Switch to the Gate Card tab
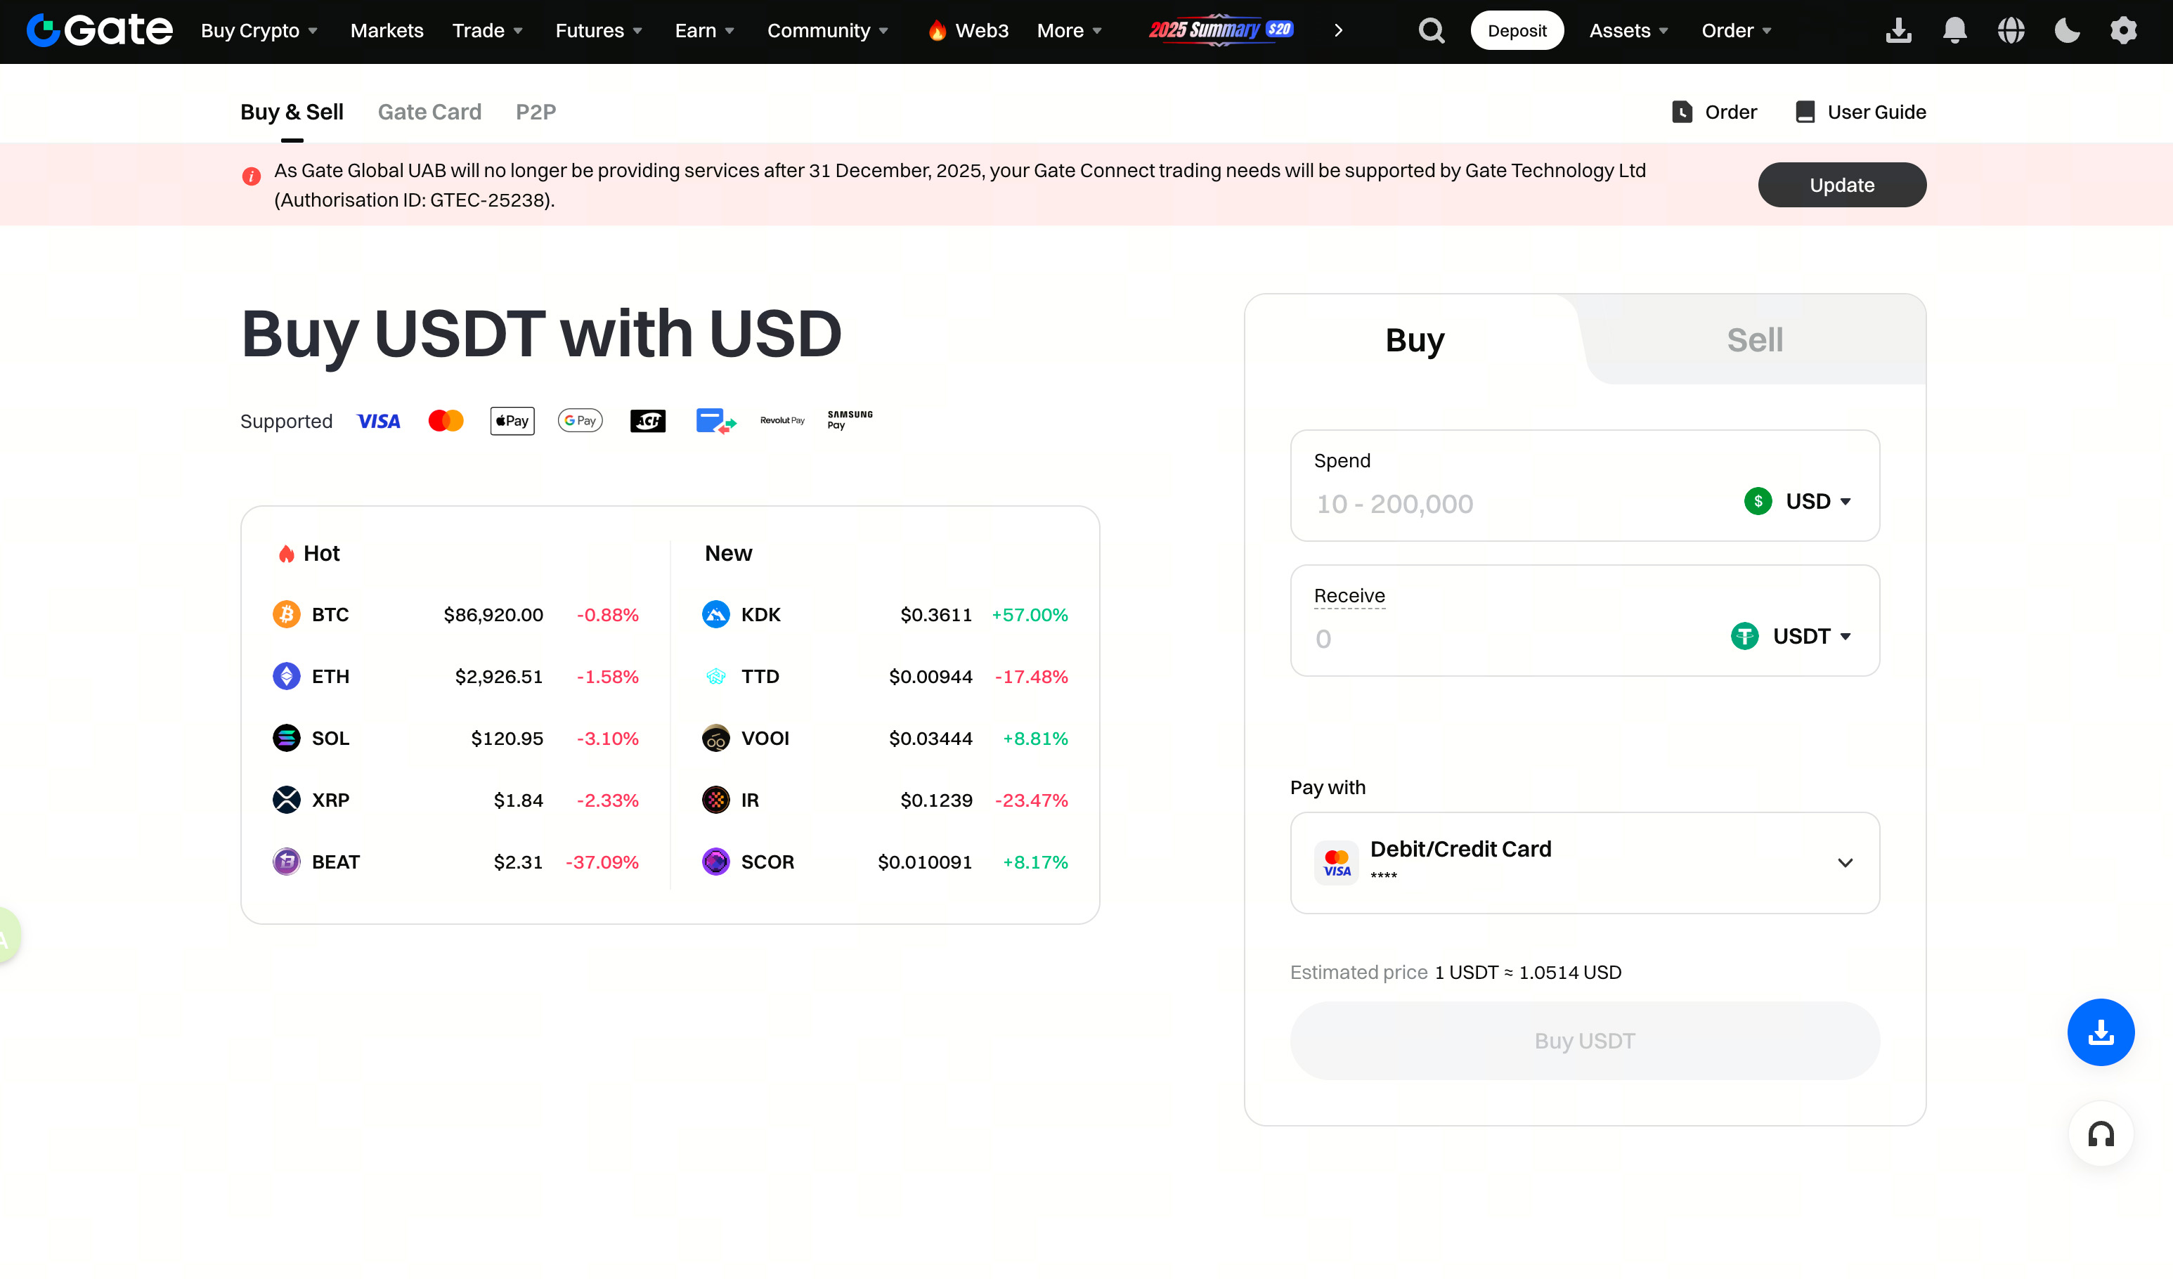Image resolution: width=2173 pixels, height=1279 pixels. pos(429,112)
